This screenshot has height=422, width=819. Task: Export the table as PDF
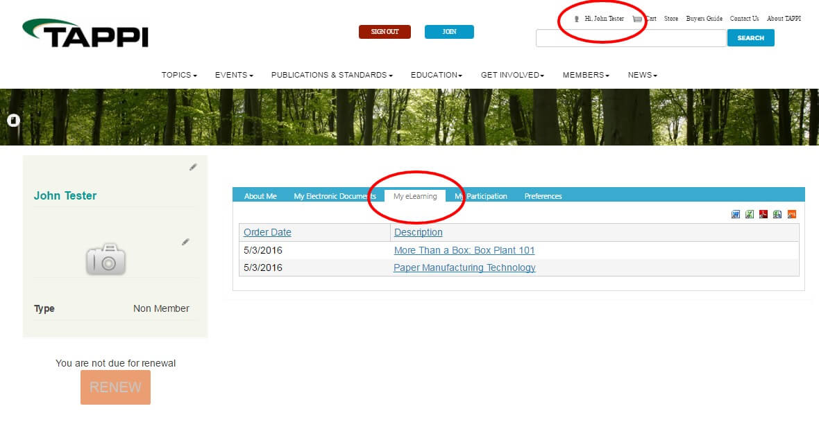click(x=763, y=215)
